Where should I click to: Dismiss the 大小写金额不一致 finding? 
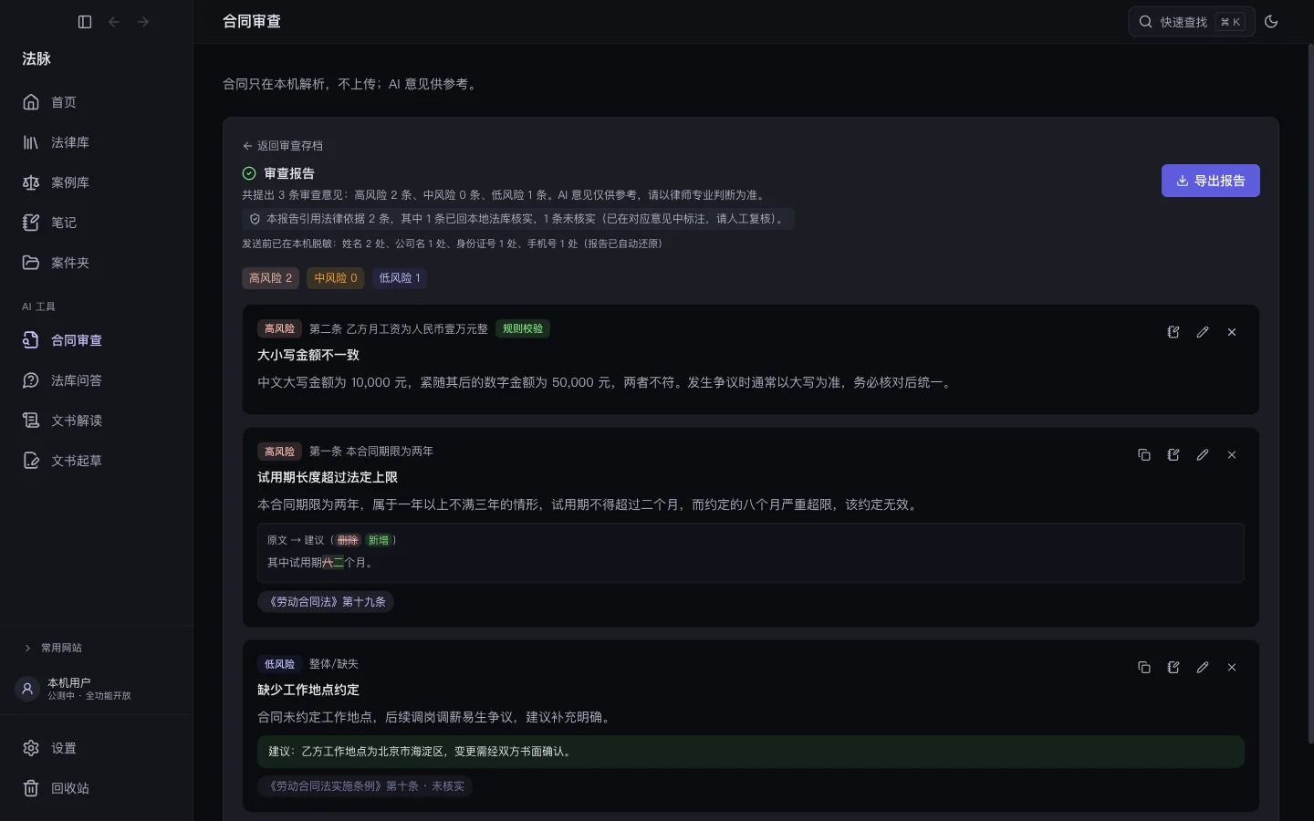[x=1232, y=332]
